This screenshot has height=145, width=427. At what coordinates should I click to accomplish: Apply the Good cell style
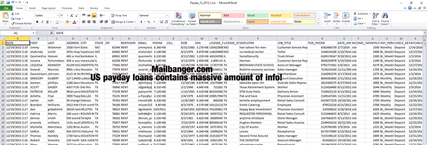coord(257,15)
